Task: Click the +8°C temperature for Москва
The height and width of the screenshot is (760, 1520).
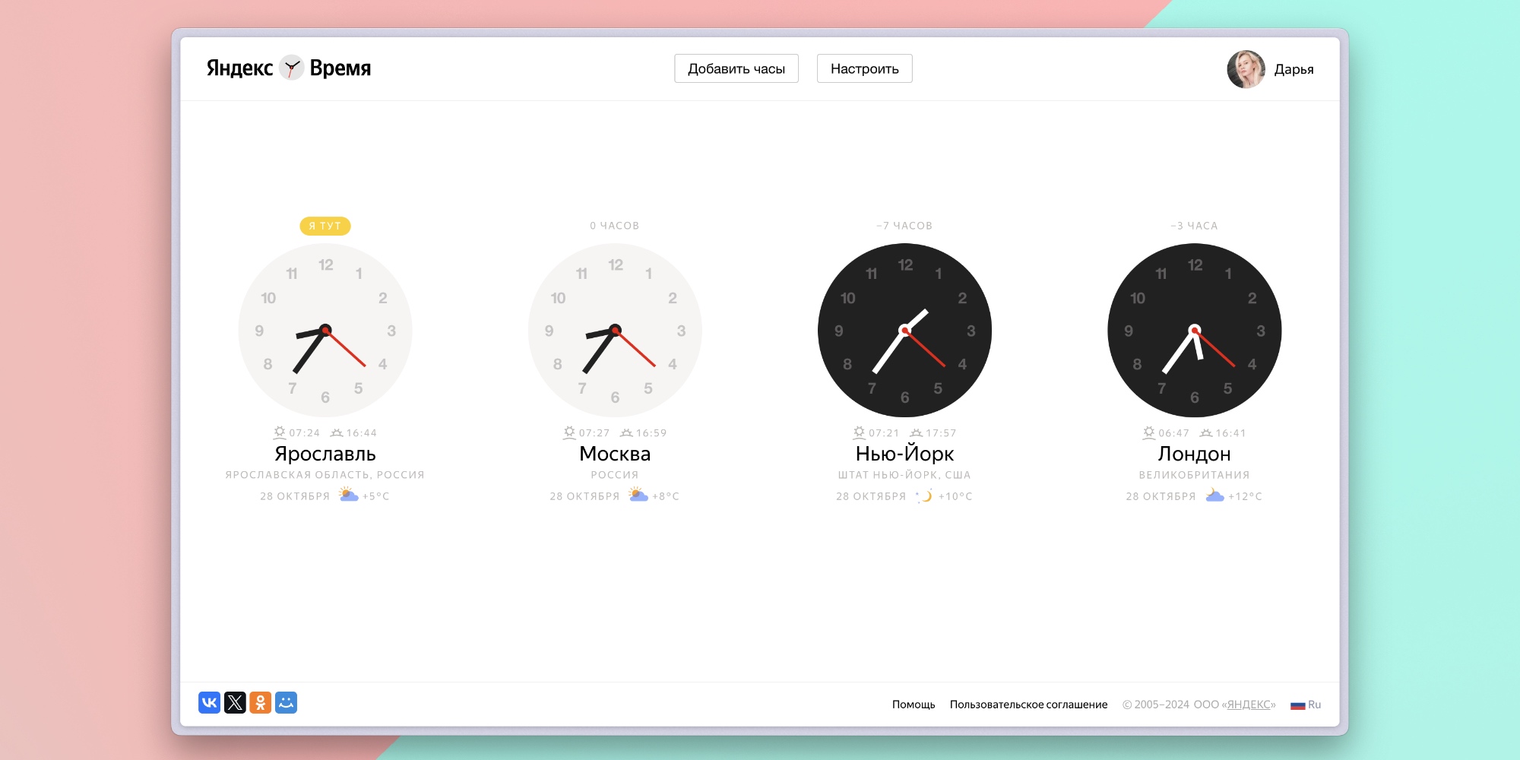Action: coord(666,496)
